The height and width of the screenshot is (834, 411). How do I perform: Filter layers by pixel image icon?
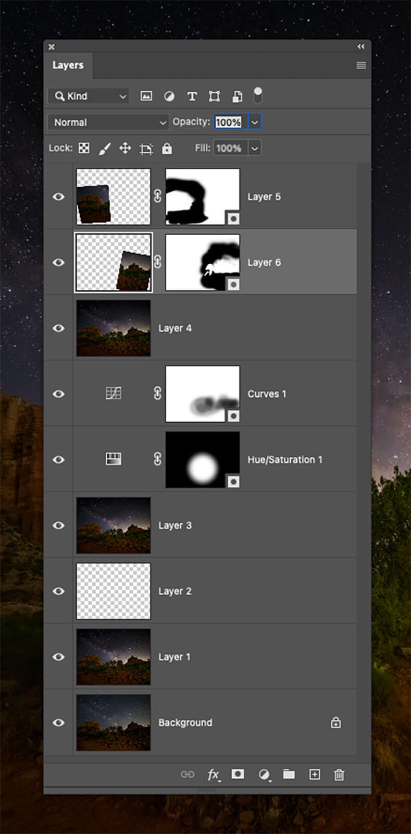[x=146, y=96]
